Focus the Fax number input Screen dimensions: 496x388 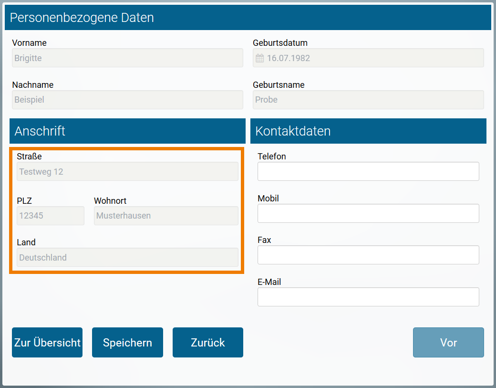pyautogui.click(x=368, y=255)
